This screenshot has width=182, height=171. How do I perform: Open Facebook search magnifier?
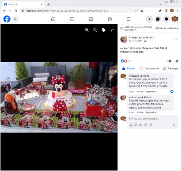pyautogui.click(x=15, y=19)
